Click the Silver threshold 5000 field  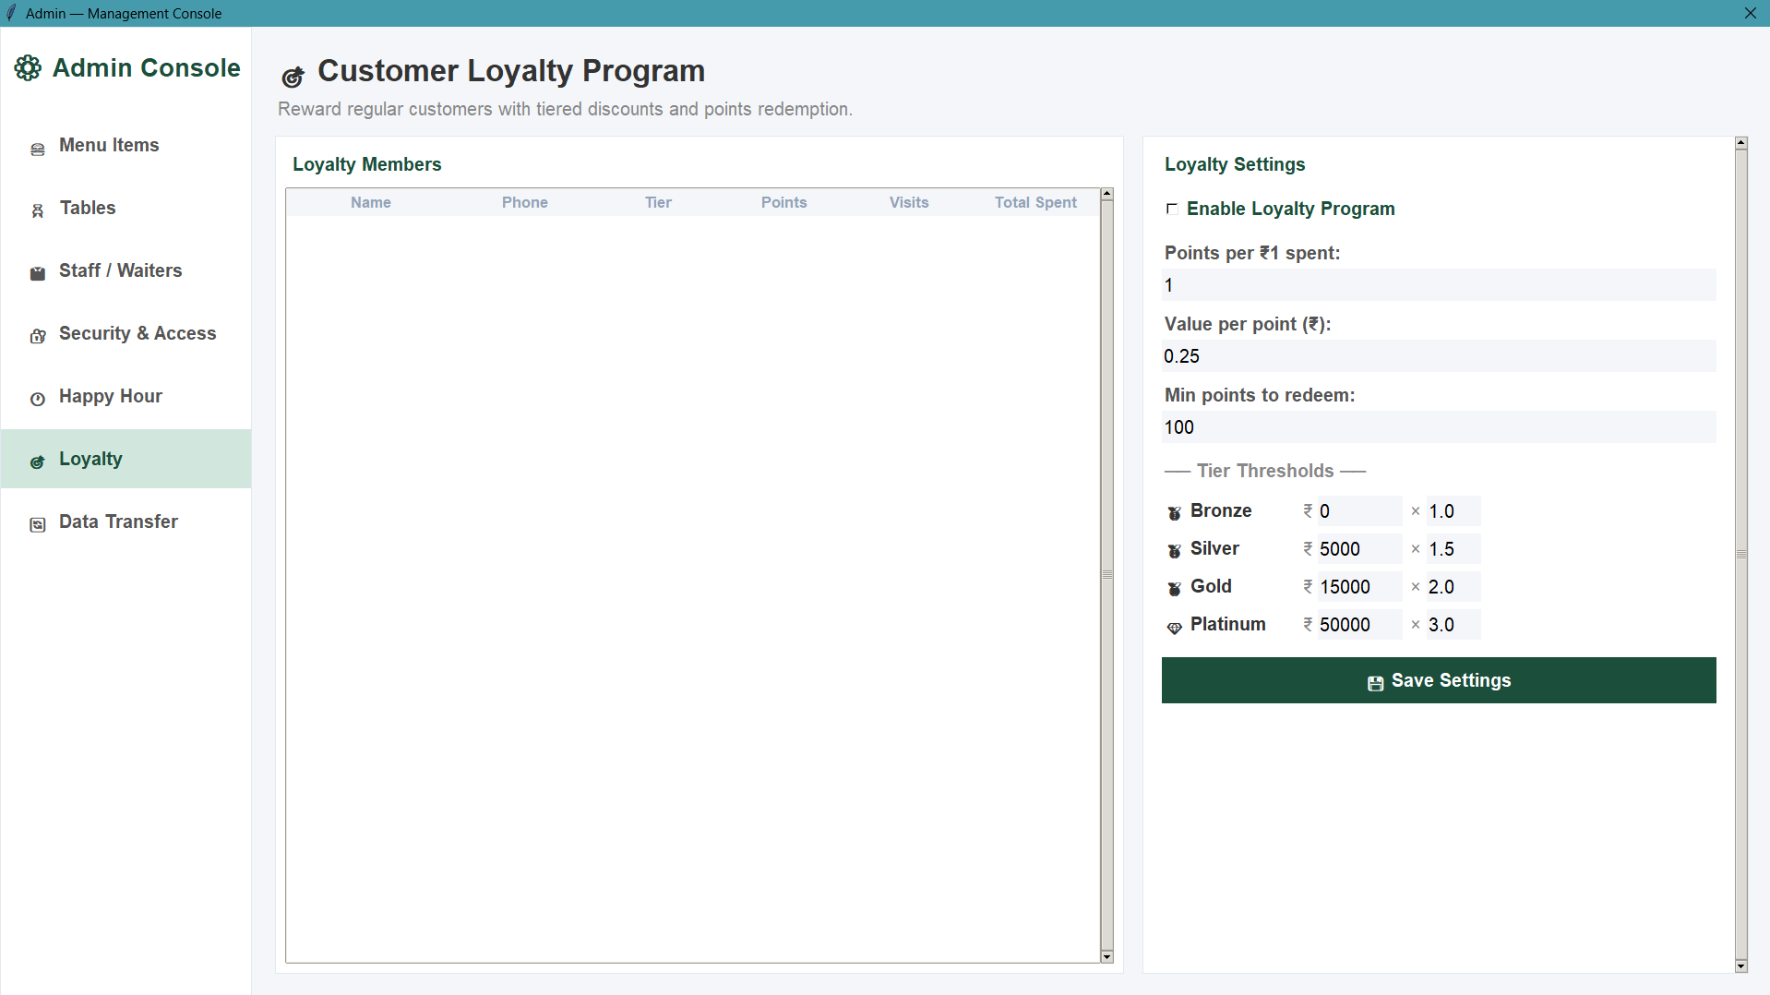[1359, 549]
